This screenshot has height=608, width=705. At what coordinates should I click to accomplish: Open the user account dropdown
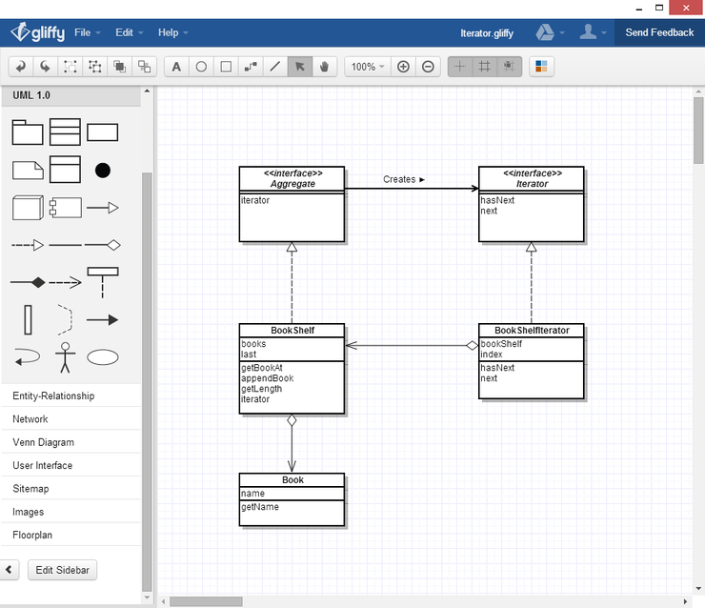point(593,32)
